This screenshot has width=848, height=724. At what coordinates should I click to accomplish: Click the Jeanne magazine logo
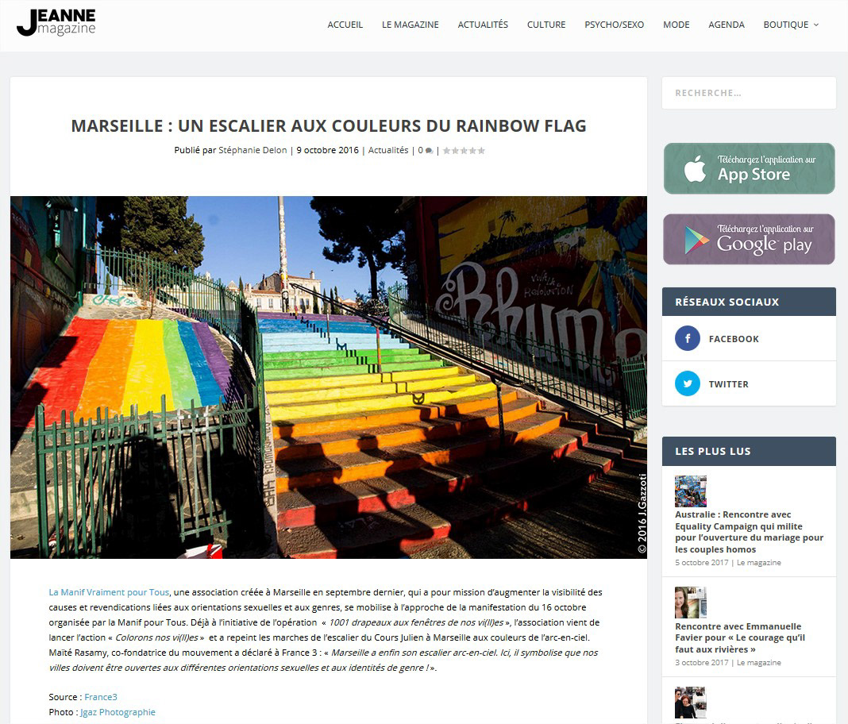coord(56,23)
